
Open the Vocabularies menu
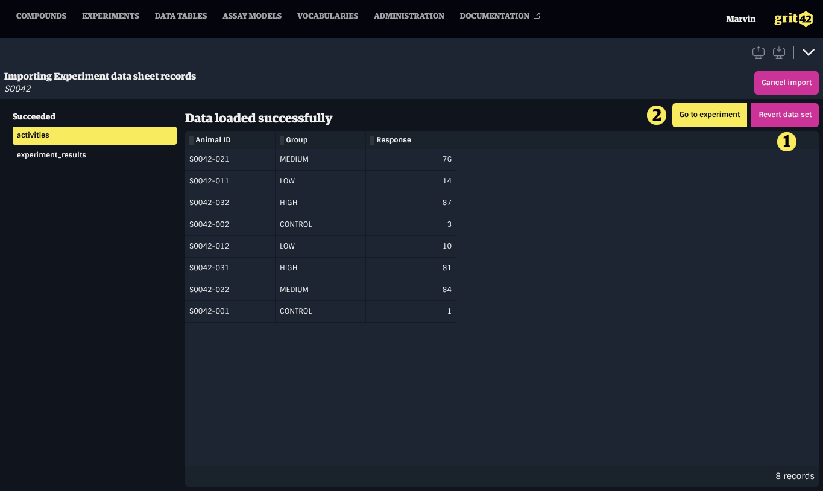[327, 16]
